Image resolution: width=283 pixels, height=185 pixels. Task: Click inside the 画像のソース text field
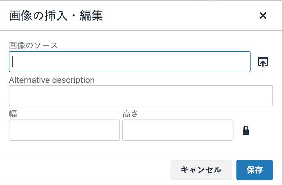130,62
